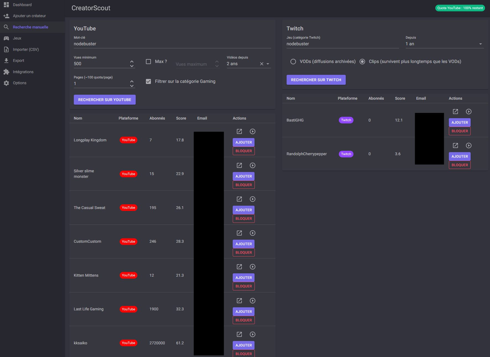Play preview for The Casual Sweat

click(253, 199)
